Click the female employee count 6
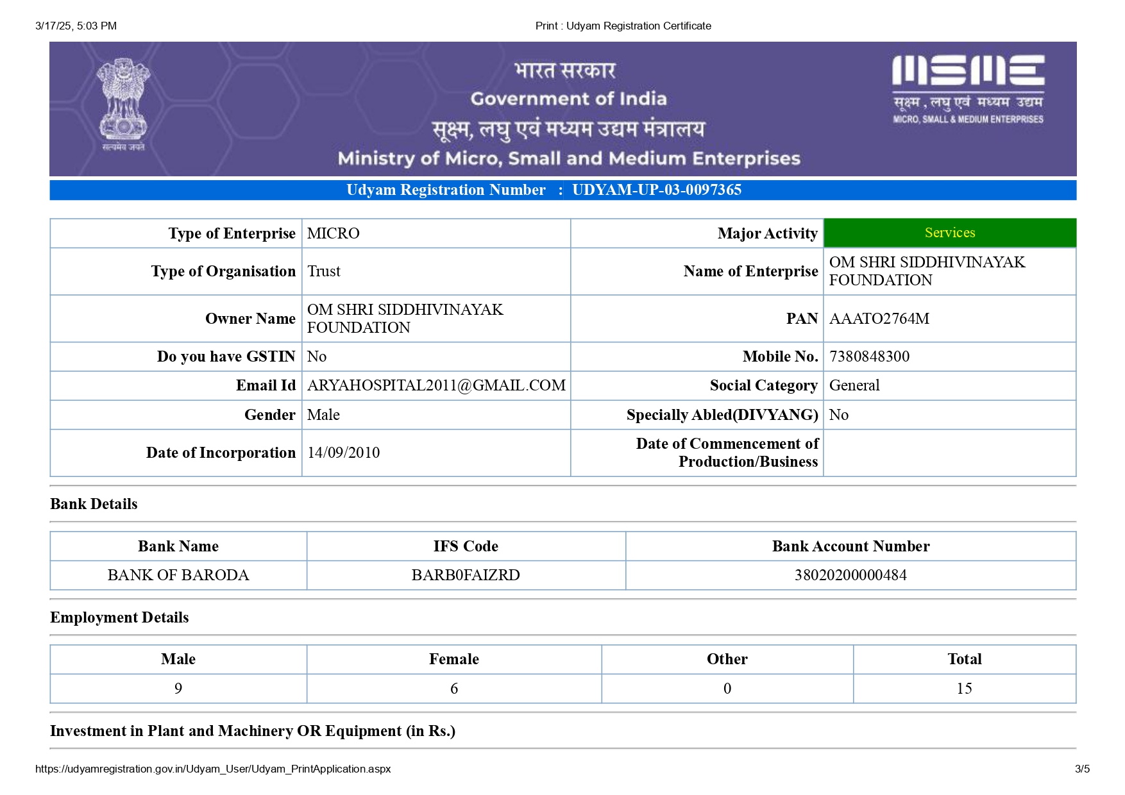 click(454, 689)
